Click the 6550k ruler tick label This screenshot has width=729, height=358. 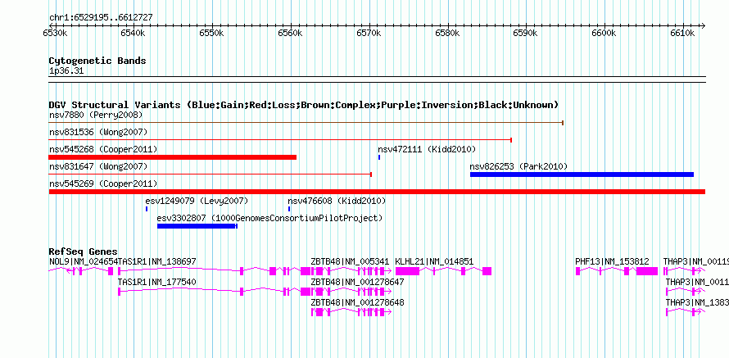pos(211,34)
